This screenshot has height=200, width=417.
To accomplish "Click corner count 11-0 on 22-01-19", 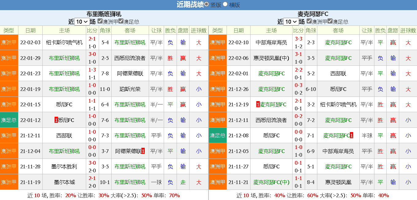I will pyautogui.click(x=105, y=89).
